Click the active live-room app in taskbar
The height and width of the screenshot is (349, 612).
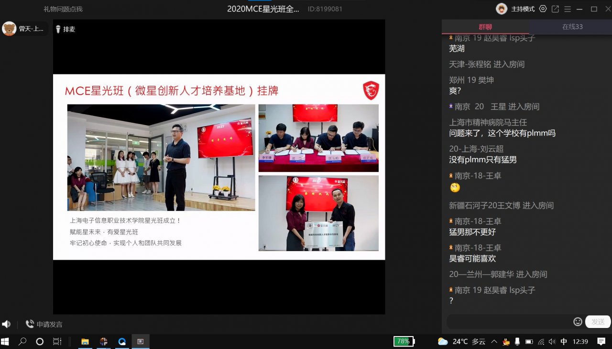point(141,341)
